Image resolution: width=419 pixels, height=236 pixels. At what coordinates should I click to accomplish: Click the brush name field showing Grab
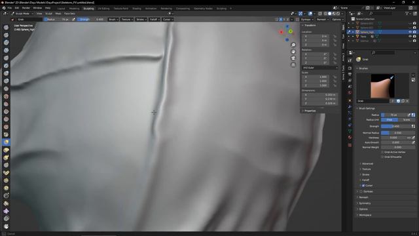(373, 101)
